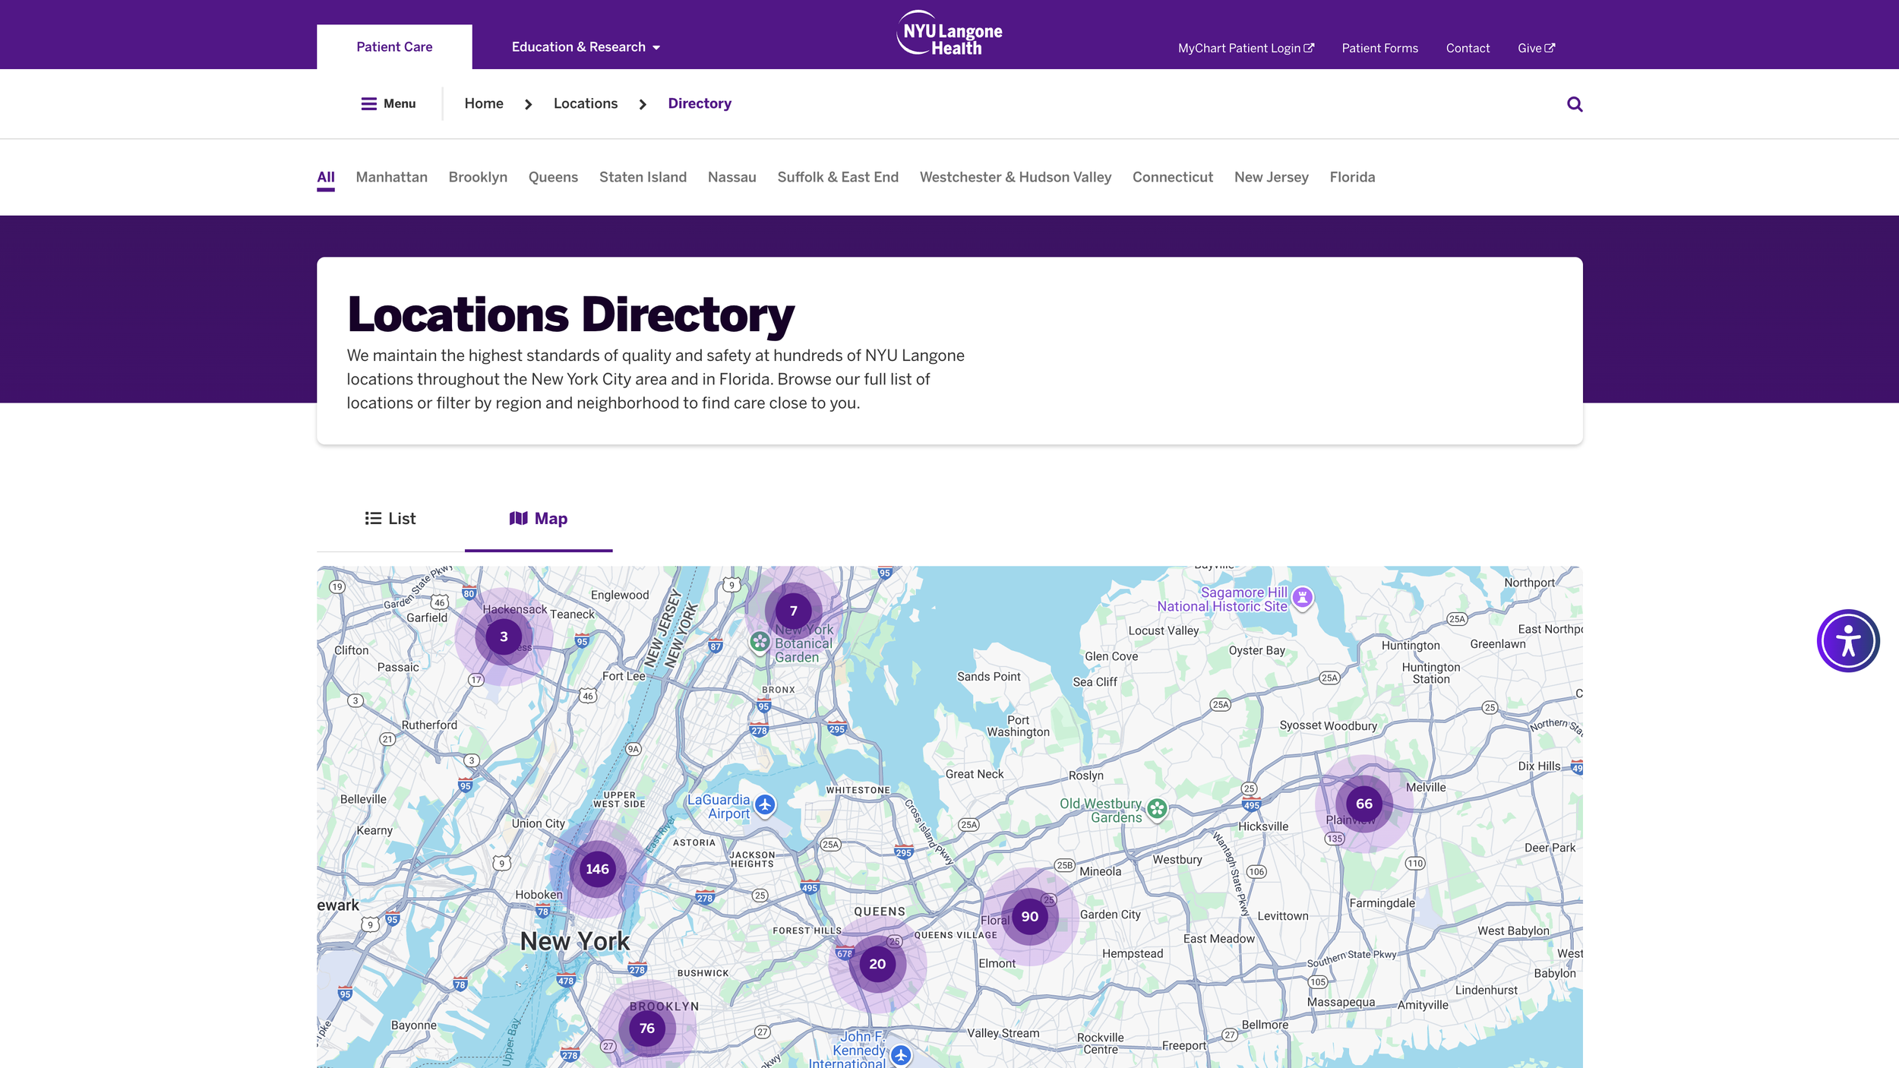Click the search magnifier icon
The height and width of the screenshot is (1068, 1899).
(x=1575, y=104)
